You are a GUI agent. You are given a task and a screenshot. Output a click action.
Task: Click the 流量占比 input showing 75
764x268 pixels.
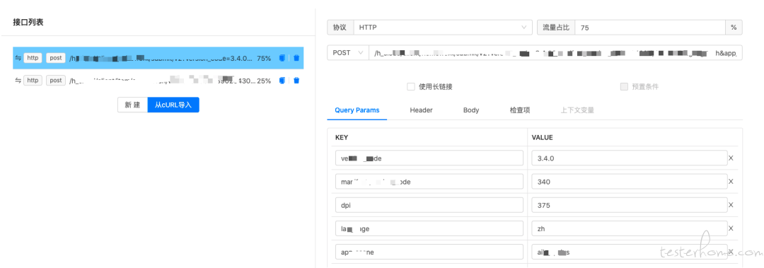tap(651, 28)
